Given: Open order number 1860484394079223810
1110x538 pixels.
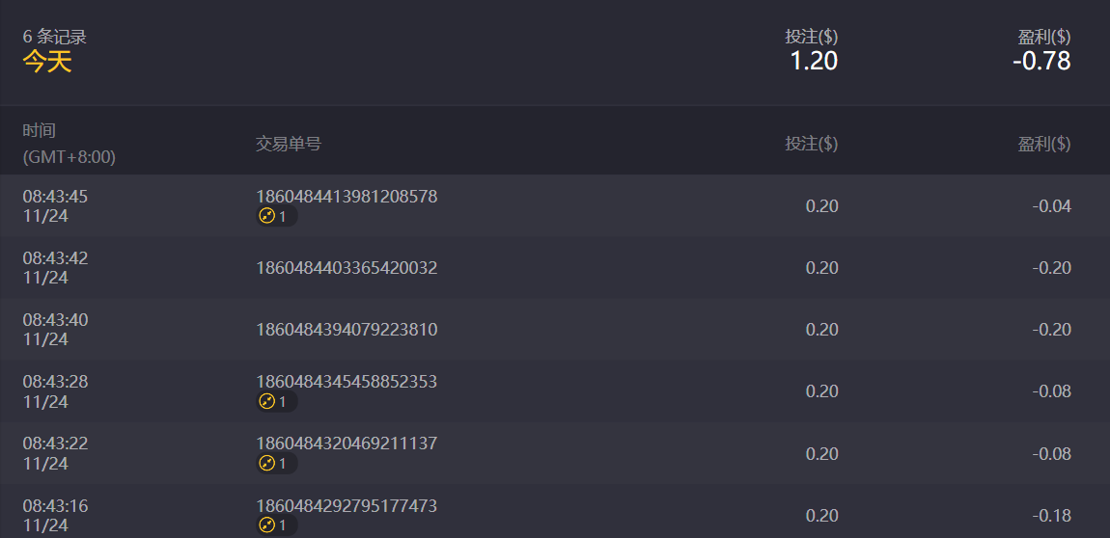Looking at the screenshot, I should pyautogui.click(x=347, y=330).
